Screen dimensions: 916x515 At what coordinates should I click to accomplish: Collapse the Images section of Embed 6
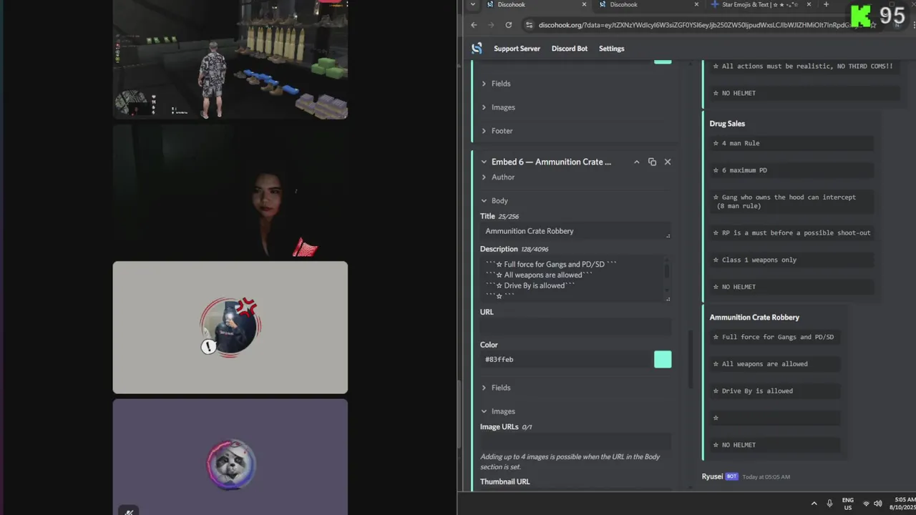point(498,411)
